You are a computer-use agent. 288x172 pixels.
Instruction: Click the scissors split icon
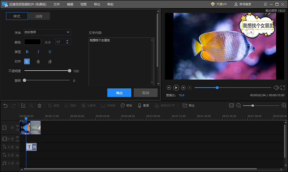click(x=31, y=105)
